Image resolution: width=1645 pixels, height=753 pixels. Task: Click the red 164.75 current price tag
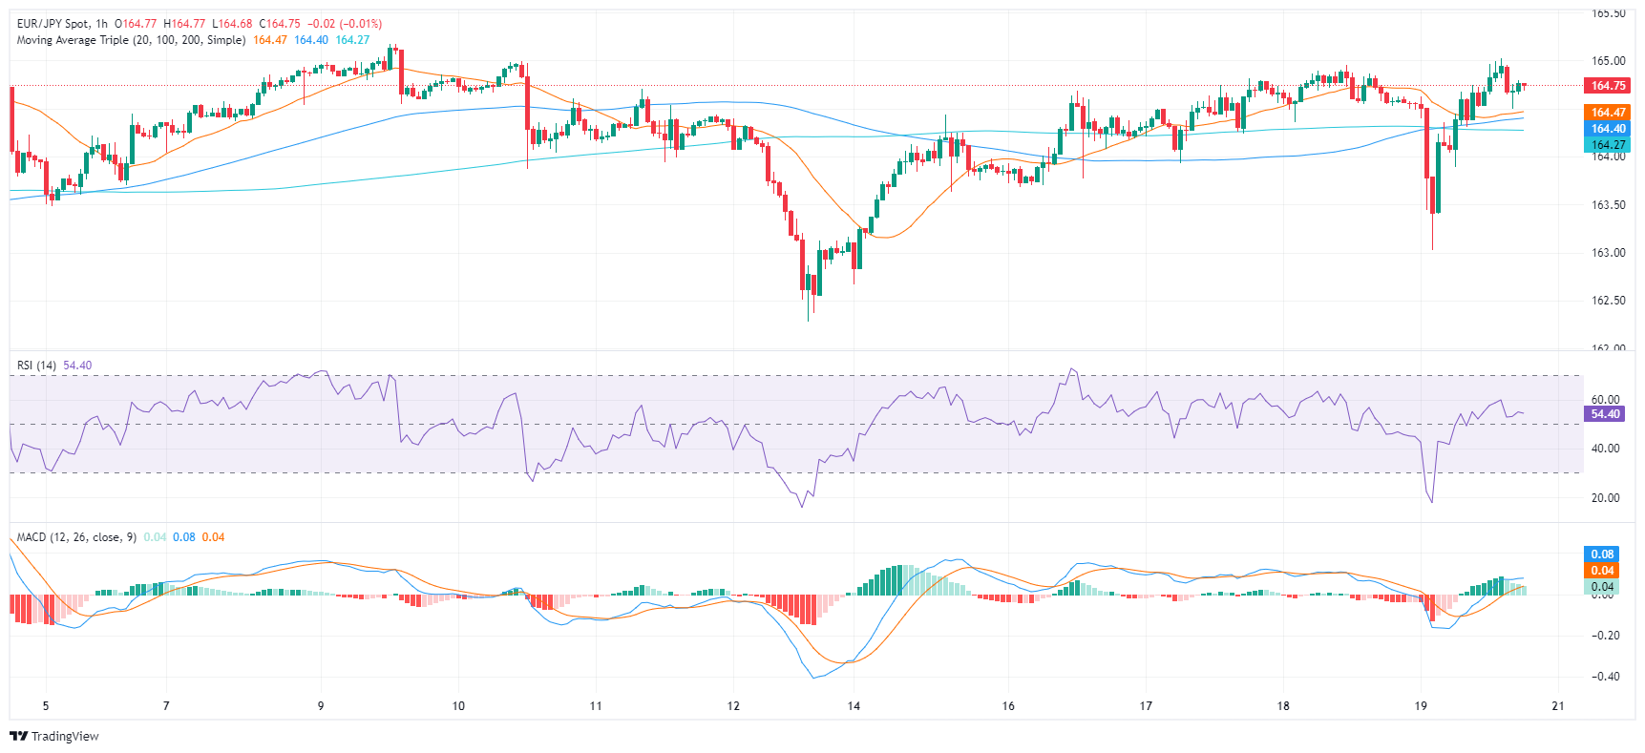[1608, 86]
